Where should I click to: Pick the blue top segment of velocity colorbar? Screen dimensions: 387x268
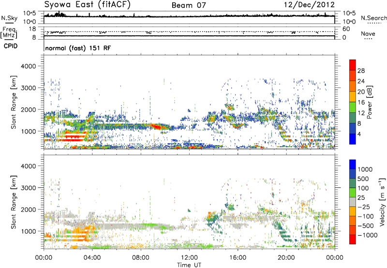(353, 164)
